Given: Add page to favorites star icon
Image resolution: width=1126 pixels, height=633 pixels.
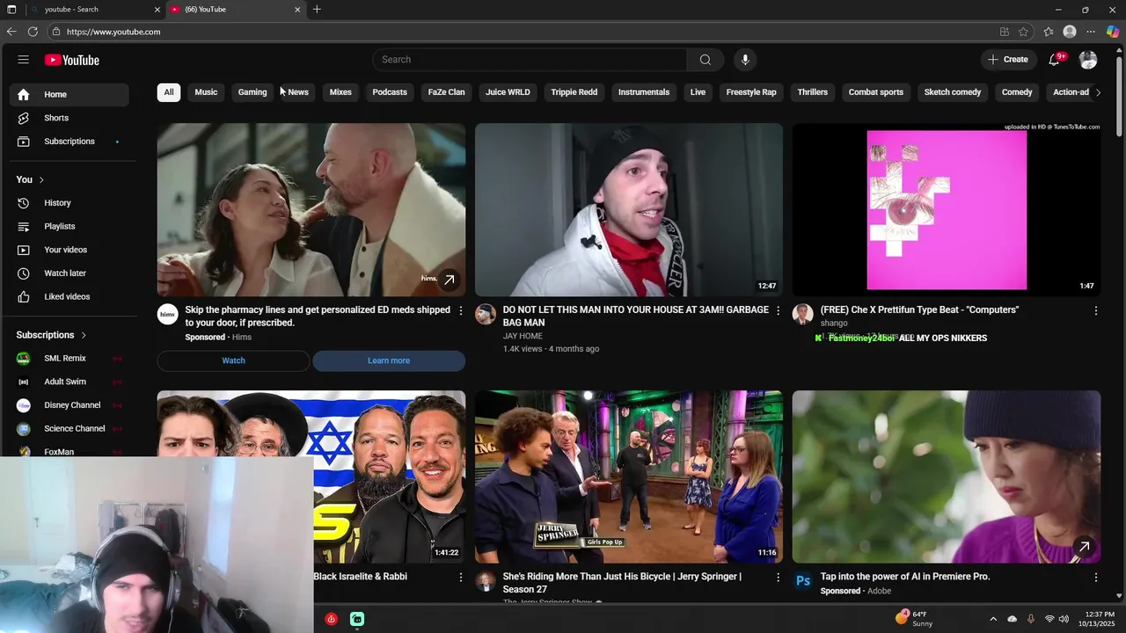Looking at the screenshot, I should [1023, 32].
